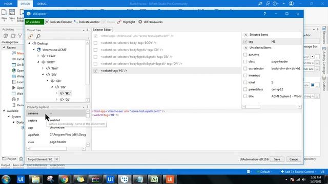Expand the 'H1' tree node
Viewport: 328px width, 184px height.
point(56,93)
